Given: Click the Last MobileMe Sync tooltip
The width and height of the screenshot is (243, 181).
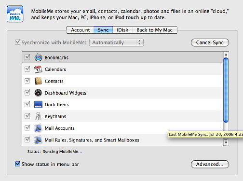Looking at the screenshot, I should [205, 134].
